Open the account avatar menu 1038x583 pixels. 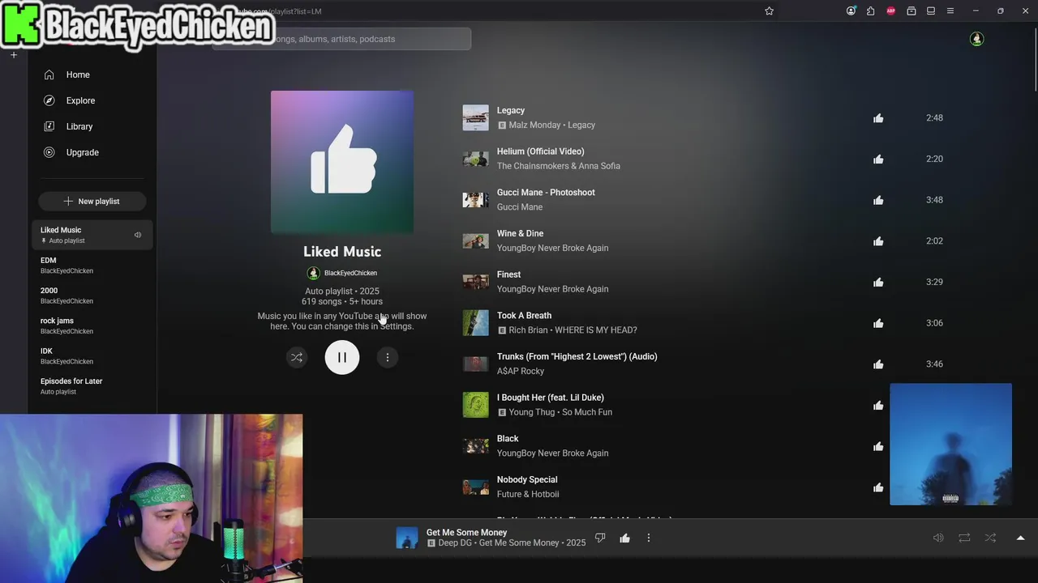(976, 39)
